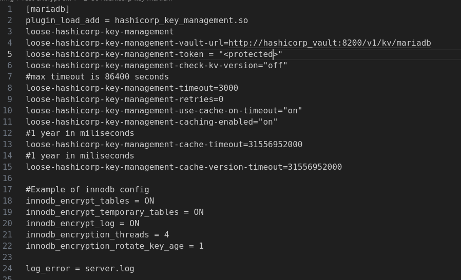461x280 pixels.
Task: Click line number 5 in the gutter
Action: tap(10, 54)
